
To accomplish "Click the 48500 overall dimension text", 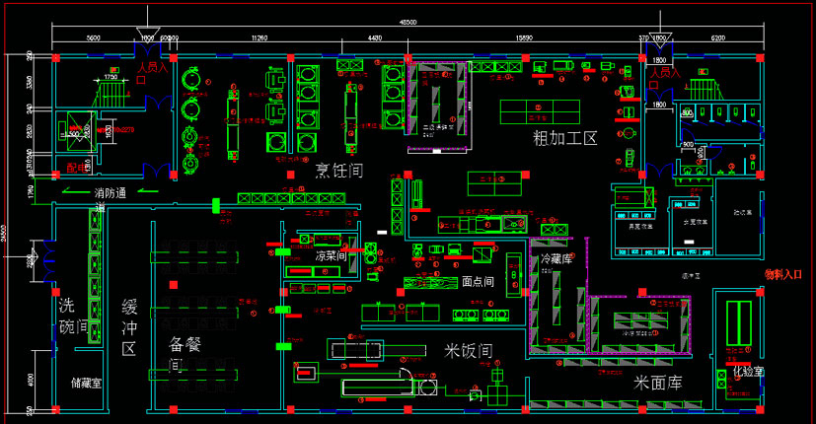I will (x=407, y=21).
